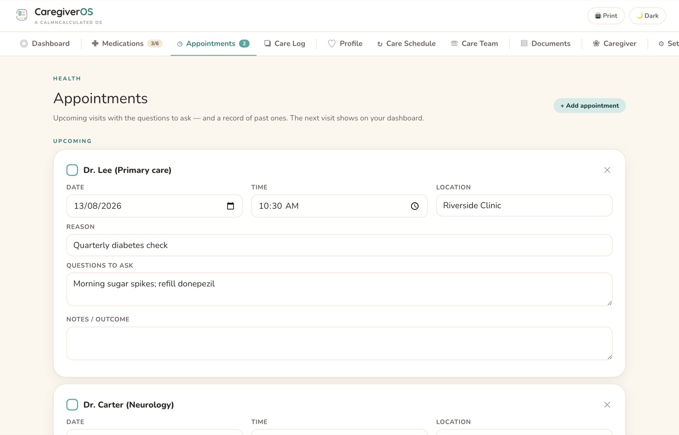Click the Dr. Lee (Primary care) title
679x435 pixels.
pos(127,170)
